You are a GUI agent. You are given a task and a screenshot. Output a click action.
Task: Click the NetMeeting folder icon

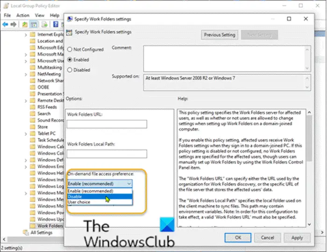click(33, 74)
